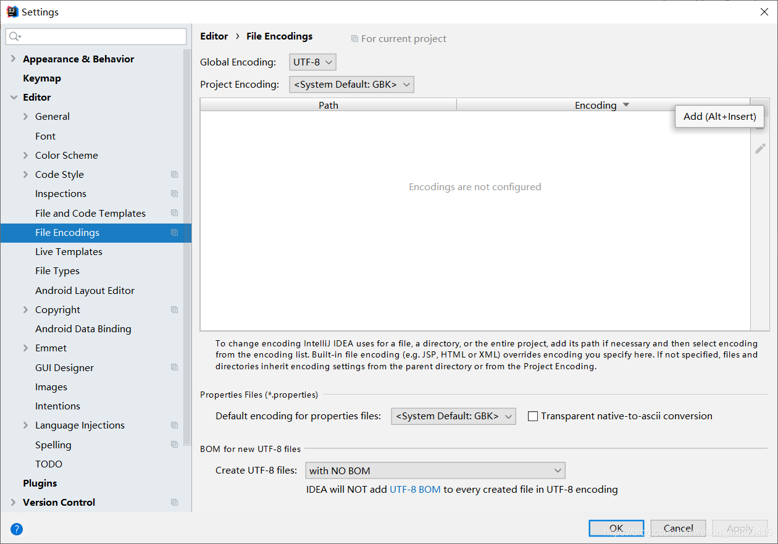Image resolution: width=778 pixels, height=544 pixels.
Task: Expand the Version Control arrow
Action: coord(14,503)
